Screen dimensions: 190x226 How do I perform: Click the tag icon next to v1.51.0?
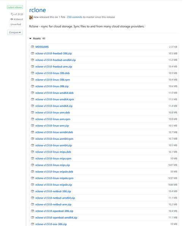pos(12,14)
